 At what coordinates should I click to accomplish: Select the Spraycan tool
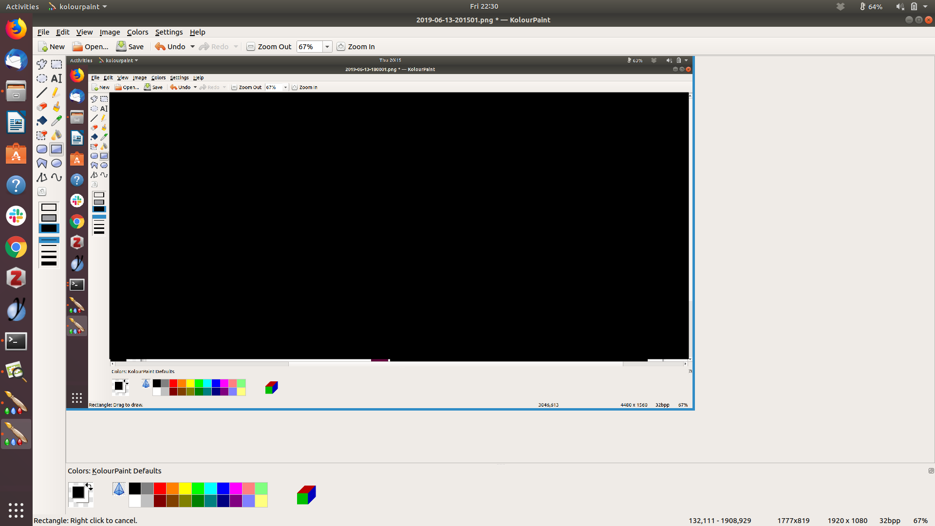[x=56, y=135]
